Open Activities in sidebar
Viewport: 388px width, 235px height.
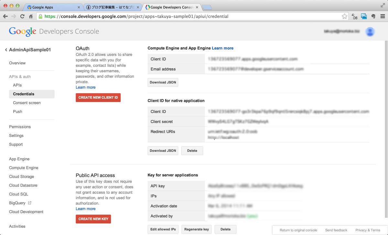point(17,226)
